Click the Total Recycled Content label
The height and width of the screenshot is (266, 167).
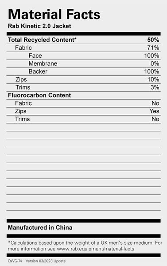click(42, 40)
